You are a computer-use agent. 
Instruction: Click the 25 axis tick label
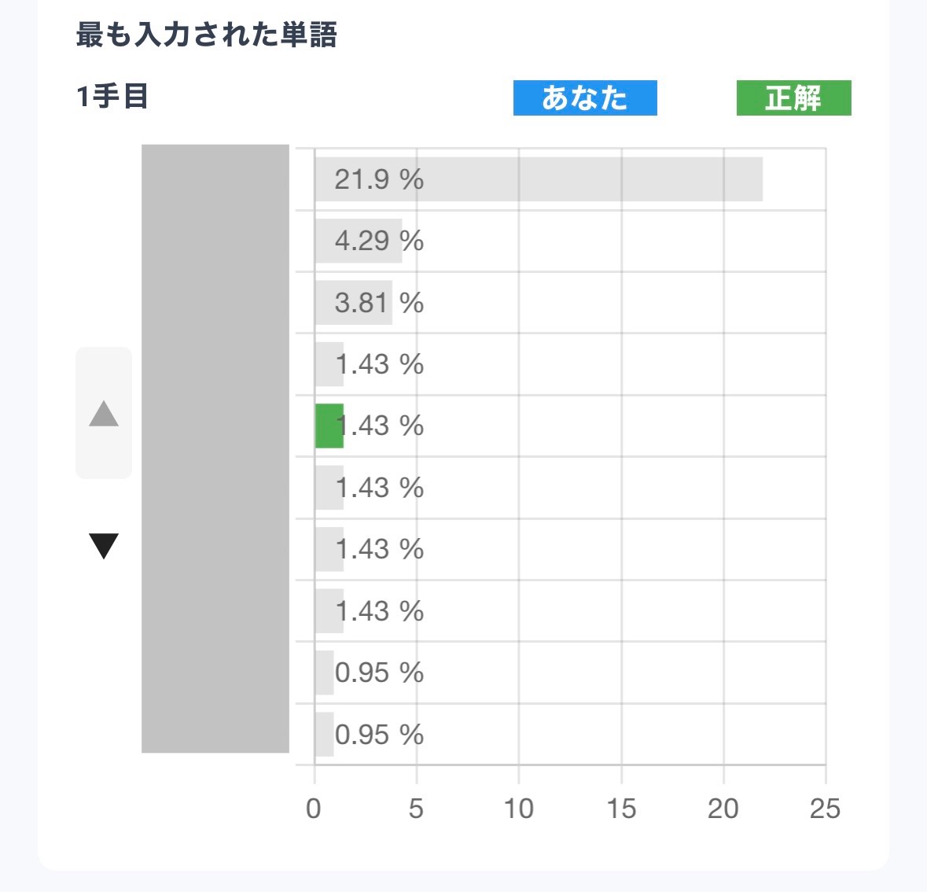click(825, 809)
